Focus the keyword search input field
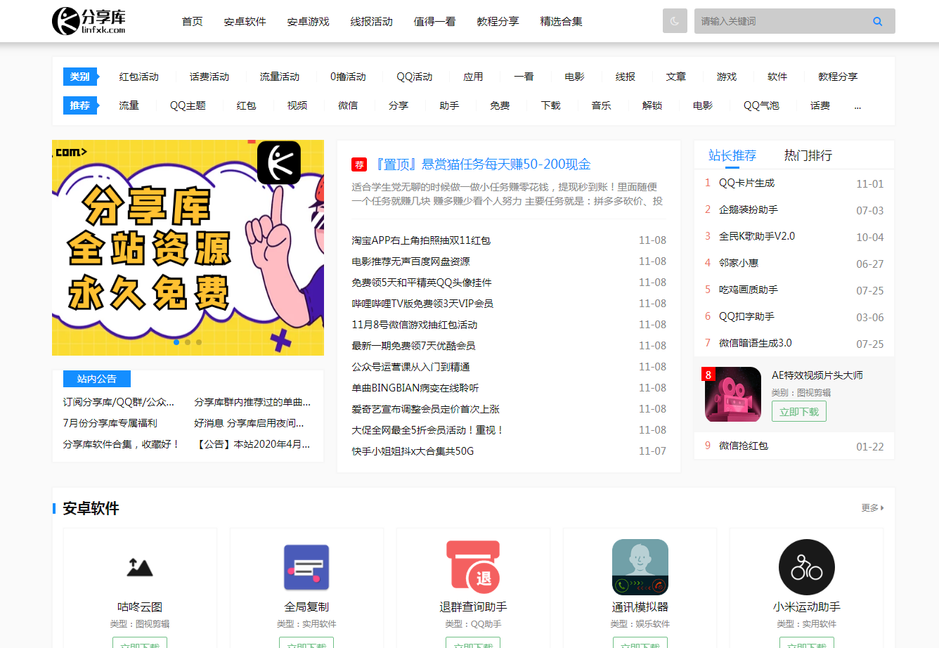The image size is (939, 648). [x=780, y=21]
